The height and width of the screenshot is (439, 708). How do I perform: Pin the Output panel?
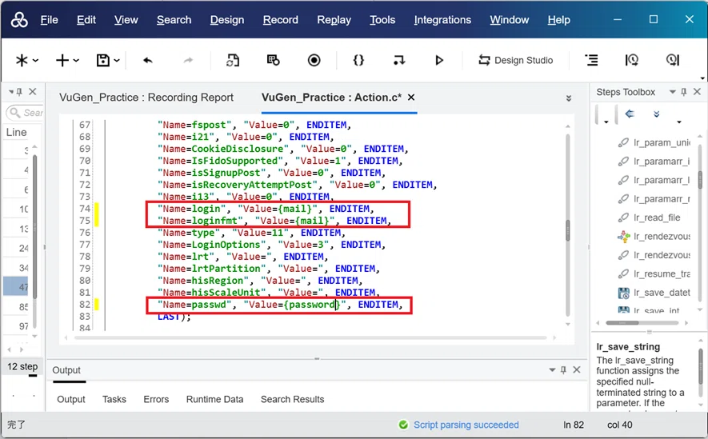(563, 370)
